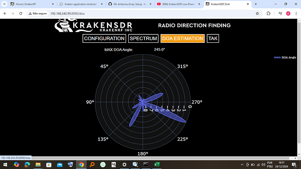Image resolution: width=301 pixels, height=169 pixels.
Task: Reload the KrakenSDR DoA page
Action: click(21, 14)
